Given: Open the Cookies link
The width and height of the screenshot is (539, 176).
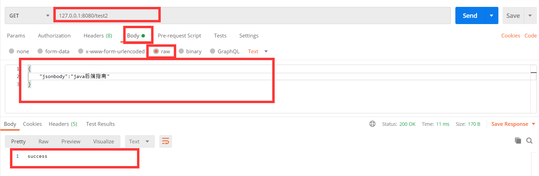Looking at the screenshot, I should pyautogui.click(x=510, y=35).
